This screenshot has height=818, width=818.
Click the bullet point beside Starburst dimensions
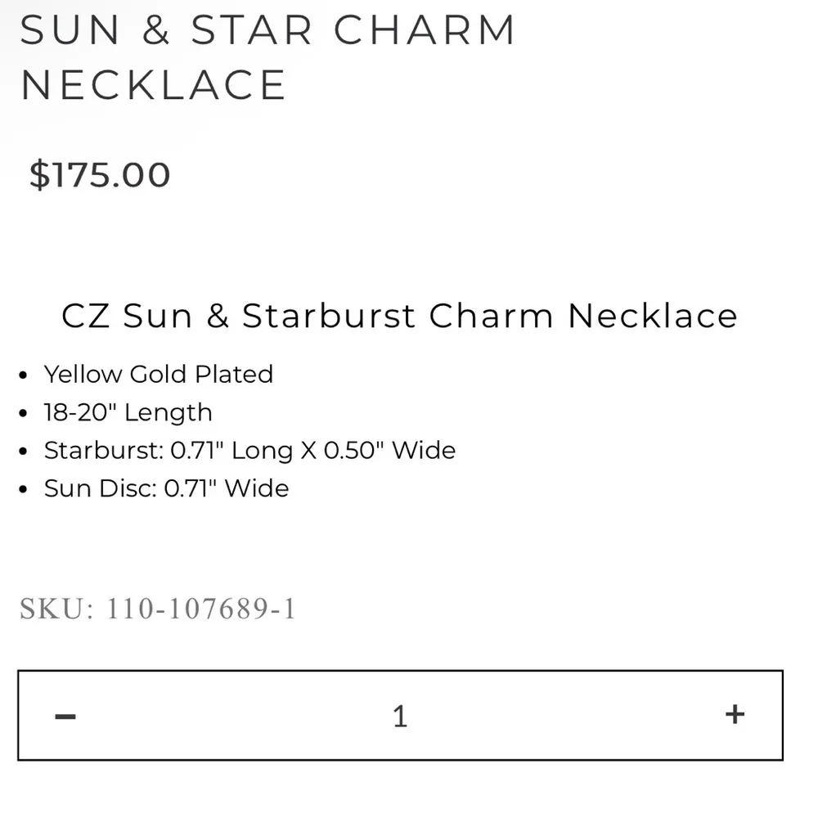[x=23, y=450]
